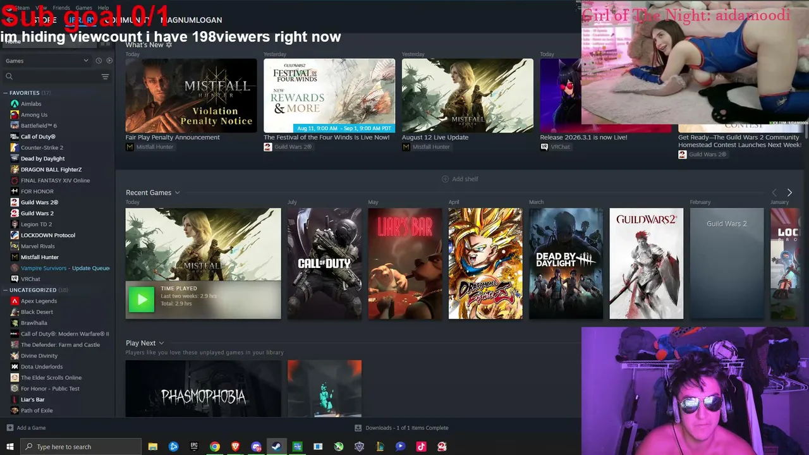Launch Epic Games Launcher from taskbar

click(x=194, y=447)
